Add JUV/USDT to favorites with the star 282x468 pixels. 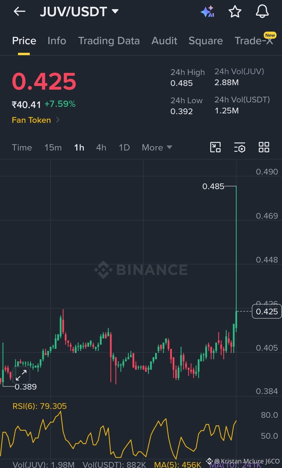point(235,11)
